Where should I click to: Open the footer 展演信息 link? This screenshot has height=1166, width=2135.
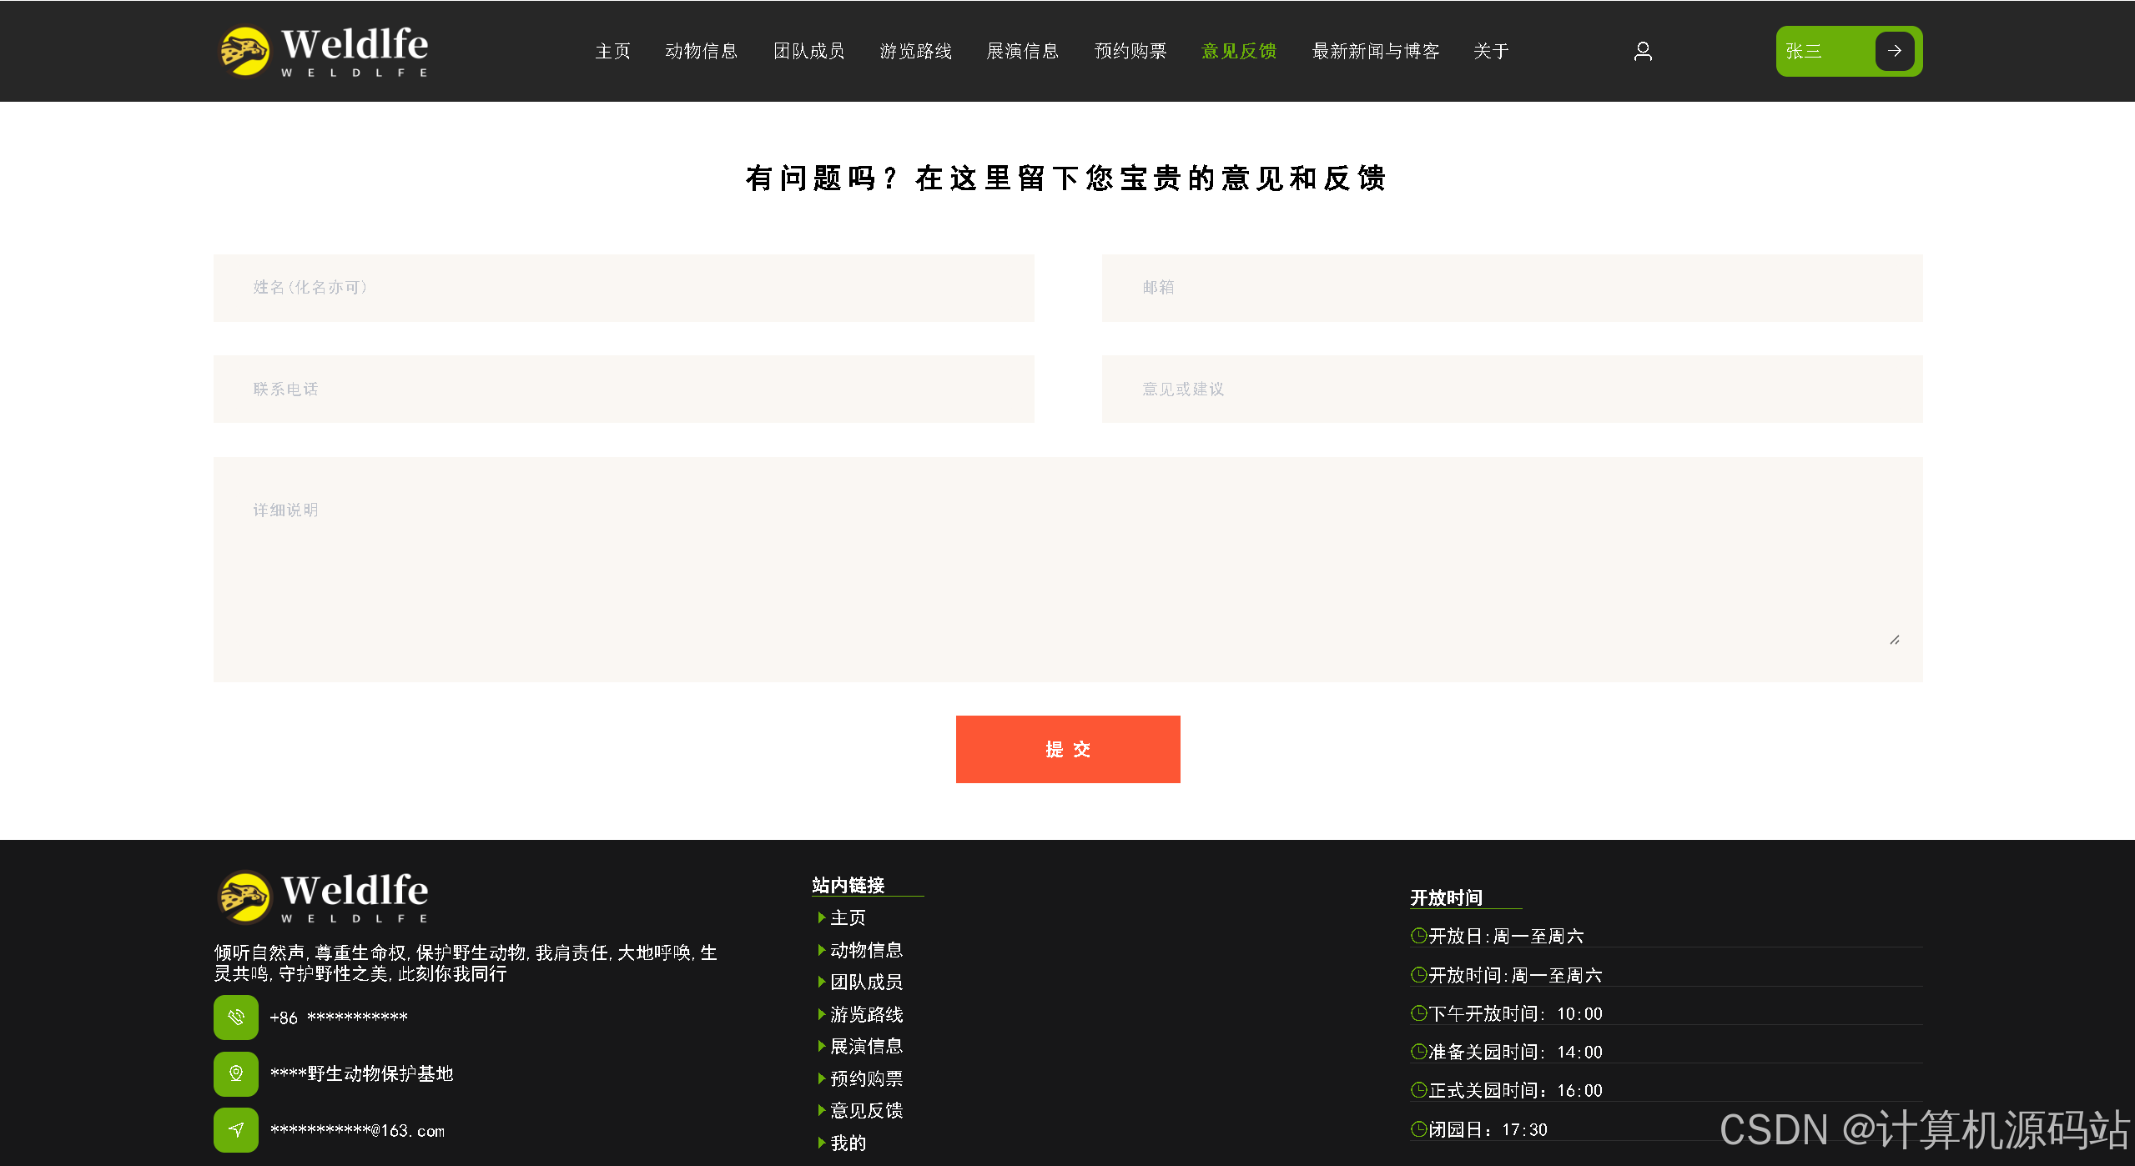tap(867, 1046)
